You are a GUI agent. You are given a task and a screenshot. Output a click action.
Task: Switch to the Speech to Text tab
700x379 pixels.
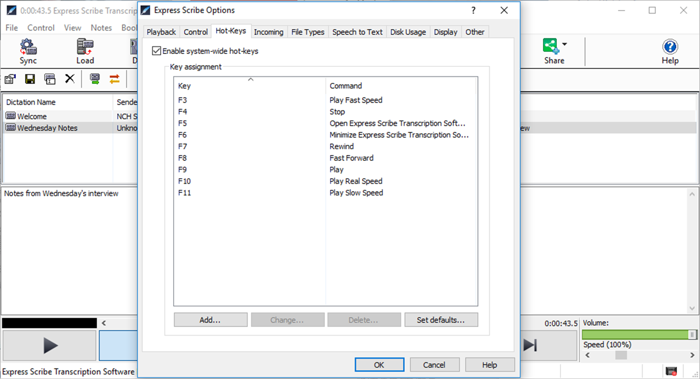click(x=357, y=31)
